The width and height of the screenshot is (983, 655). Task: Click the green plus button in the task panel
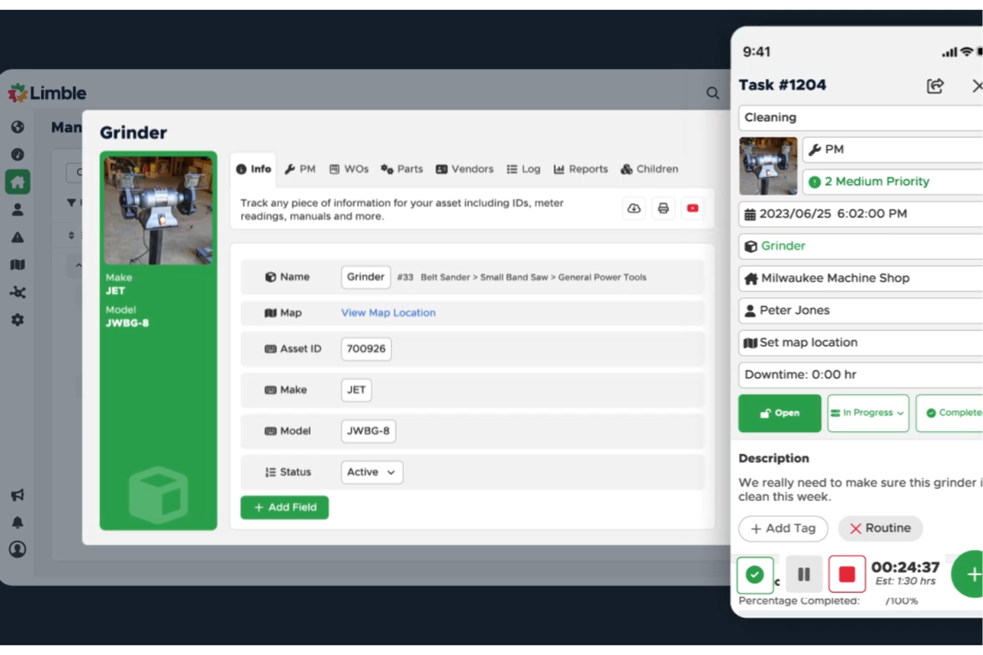coord(968,574)
